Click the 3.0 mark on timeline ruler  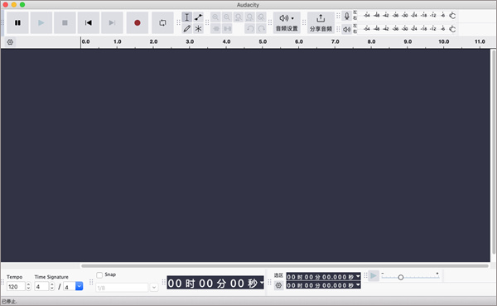pyautogui.click(x=190, y=41)
